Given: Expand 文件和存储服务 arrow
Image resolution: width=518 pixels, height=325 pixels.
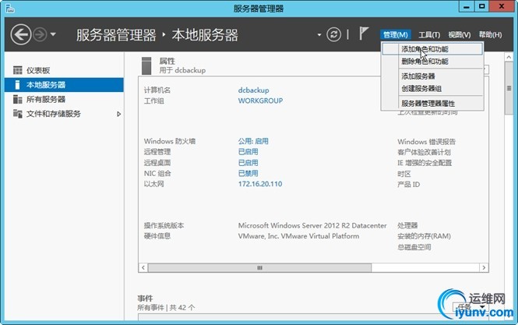Looking at the screenshot, I should tap(119, 114).
